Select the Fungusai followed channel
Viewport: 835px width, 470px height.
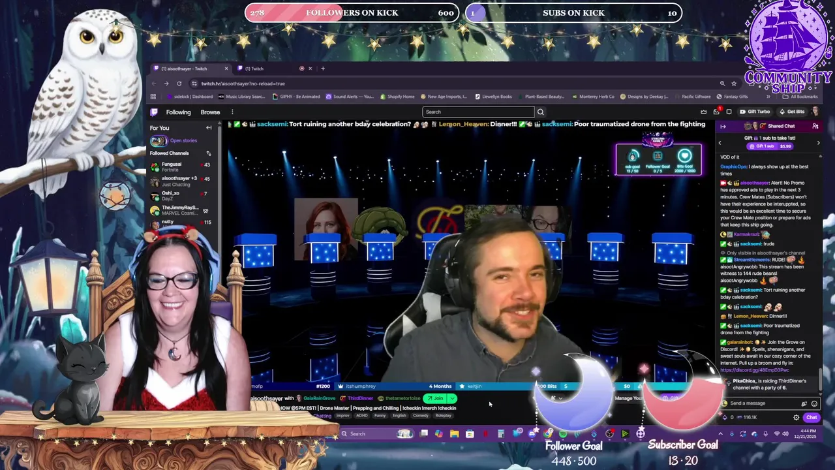pos(180,167)
